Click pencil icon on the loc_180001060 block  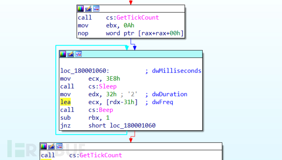[71, 54]
